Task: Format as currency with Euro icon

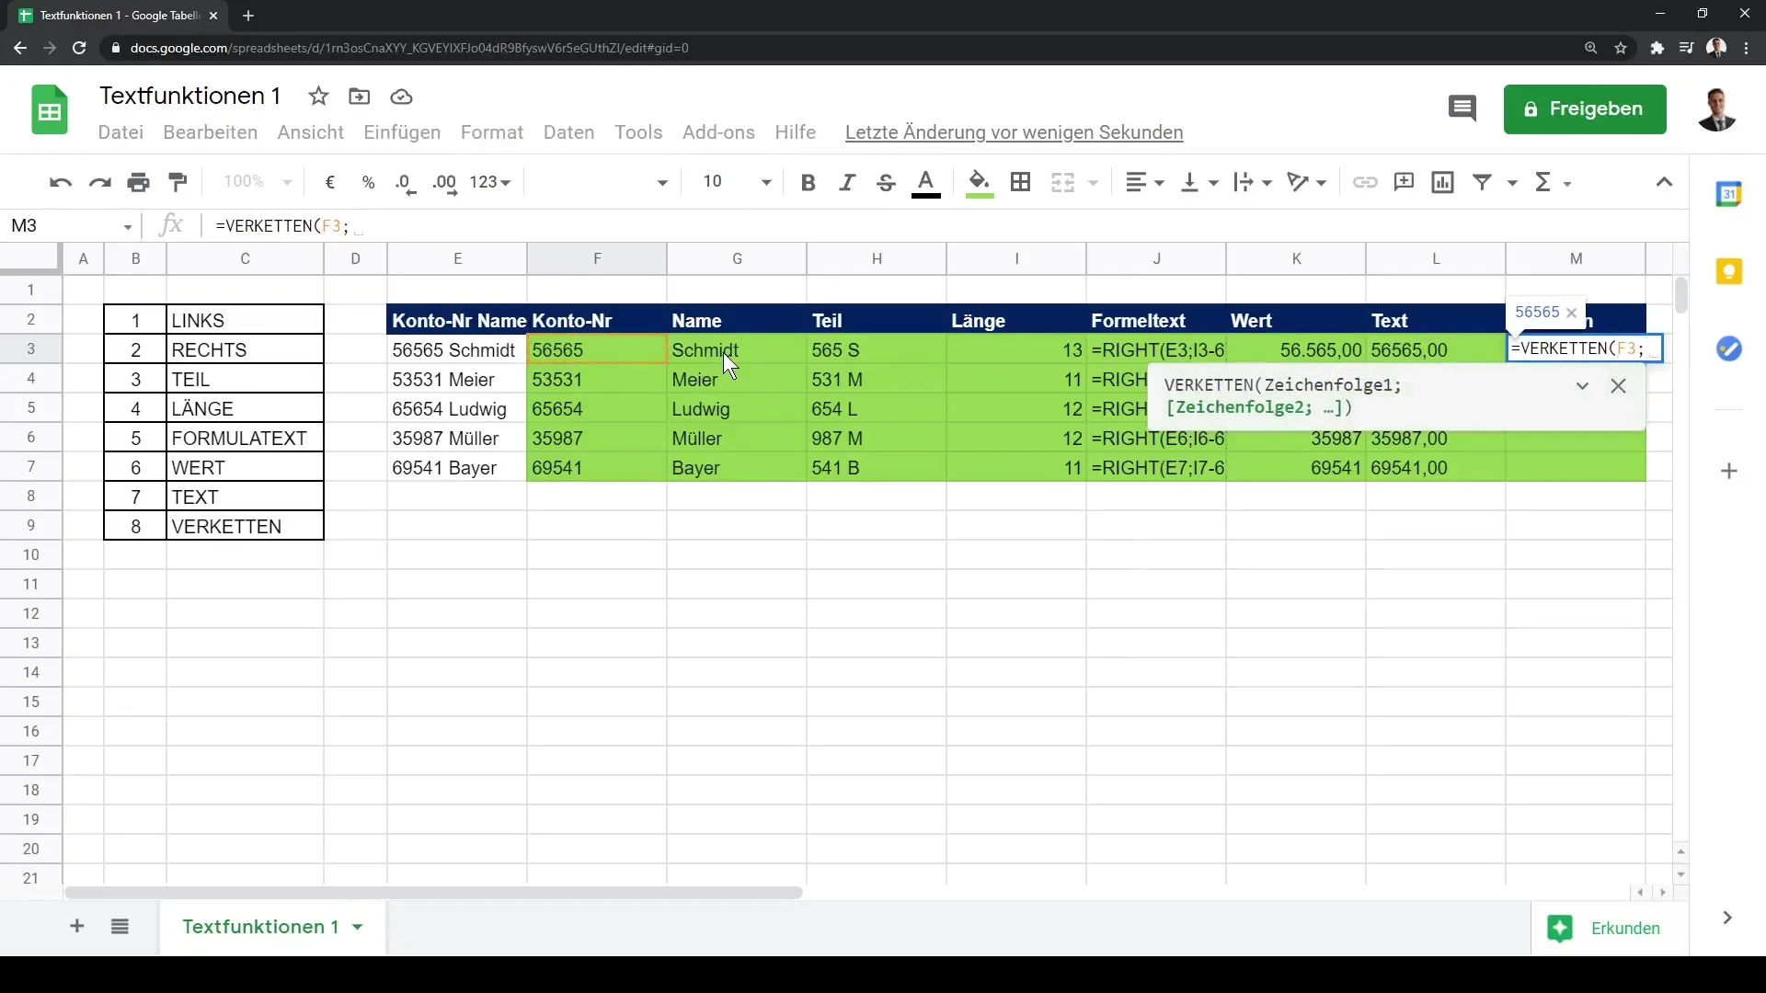Action: click(330, 182)
